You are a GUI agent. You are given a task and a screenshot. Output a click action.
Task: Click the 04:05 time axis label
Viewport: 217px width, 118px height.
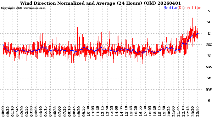pos(36,111)
